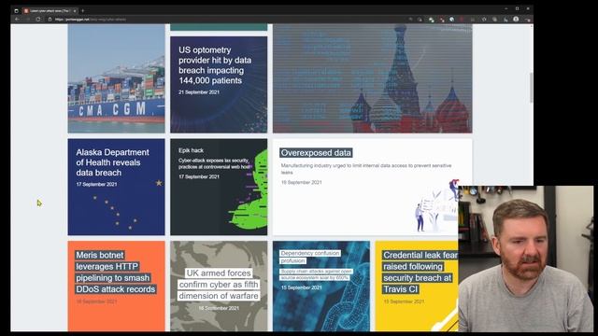The width and height of the screenshot is (598, 336).
Task: Click the 15 September 2021 date under Travis CI article
Action: 404,301
